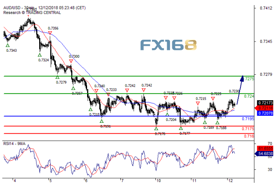This screenshot has height=186, width=276.
Task: Click the blue 0.7195 pivot level label
Action: pyautogui.click(x=248, y=119)
